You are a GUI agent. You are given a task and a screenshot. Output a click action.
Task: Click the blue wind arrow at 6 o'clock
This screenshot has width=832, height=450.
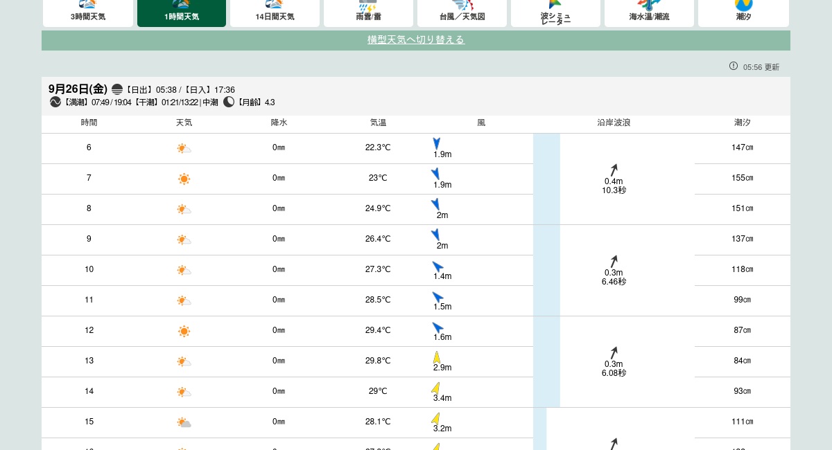pyautogui.click(x=437, y=143)
